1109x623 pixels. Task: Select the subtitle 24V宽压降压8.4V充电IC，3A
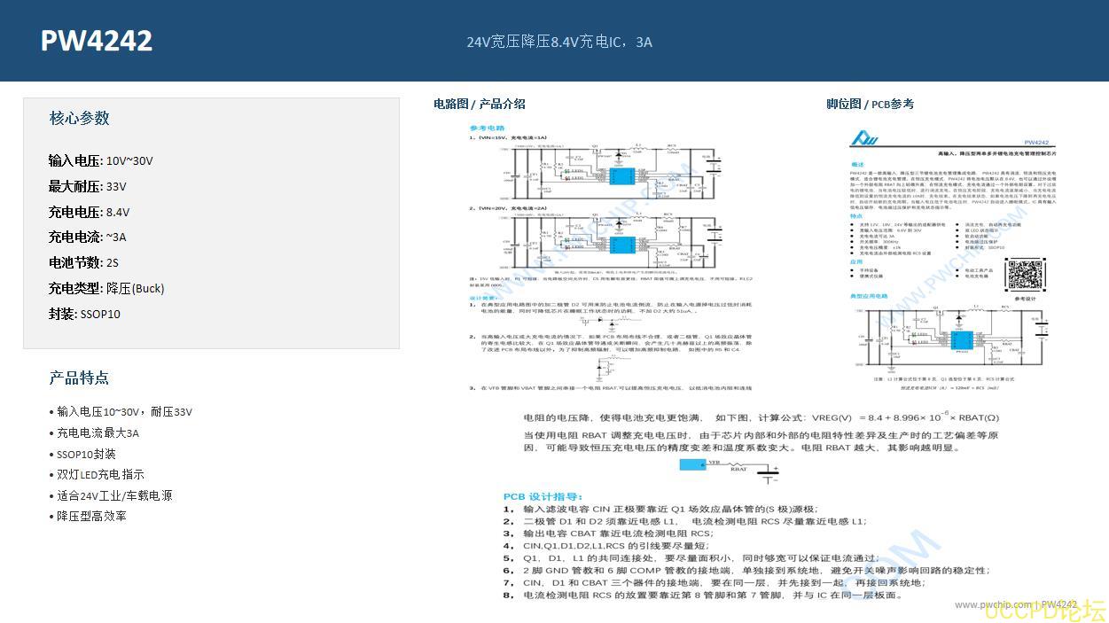(x=559, y=42)
